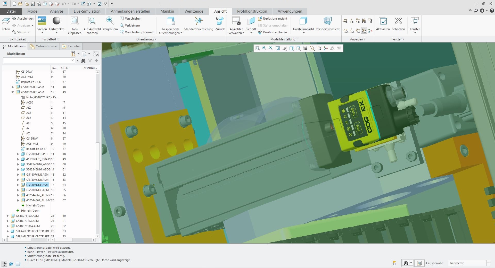Click the binoculars search icon in model tree
Image resolution: width=495 pixels, height=268 pixels.
(x=83, y=60)
